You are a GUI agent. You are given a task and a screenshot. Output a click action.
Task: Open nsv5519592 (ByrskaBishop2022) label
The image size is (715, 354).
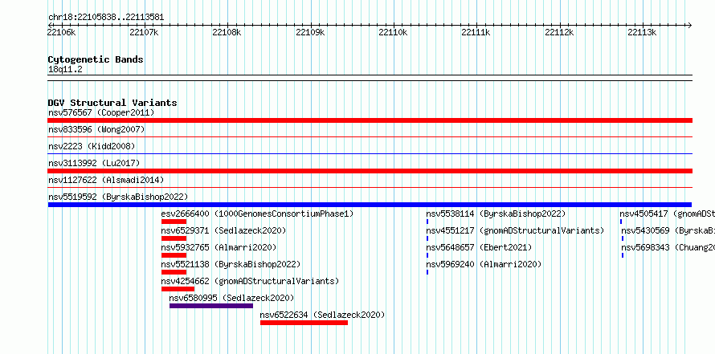[x=118, y=197]
